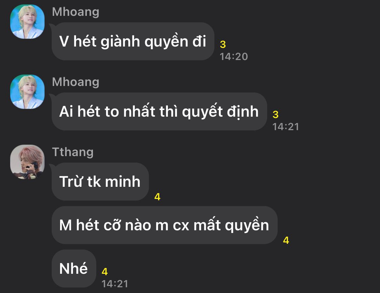Tap the 14:21 timestamp beside "quyết định" message
This screenshot has width=380, height=293.
click(286, 127)
